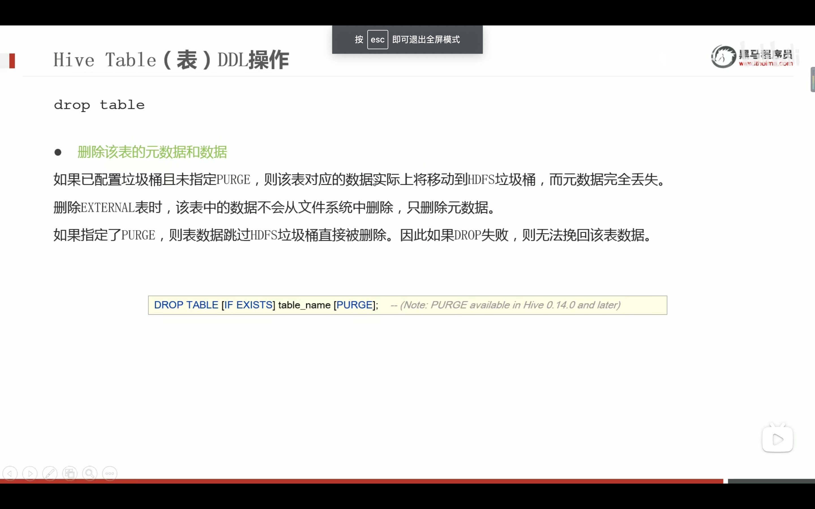
Task: Click the line starting '如果已配置垃圾桶且未指定PURGE'
Action: click(x=359, y=180)
